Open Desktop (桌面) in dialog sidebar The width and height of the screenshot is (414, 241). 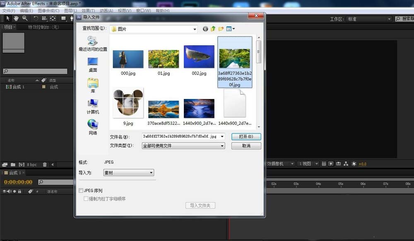pos(93,65)
